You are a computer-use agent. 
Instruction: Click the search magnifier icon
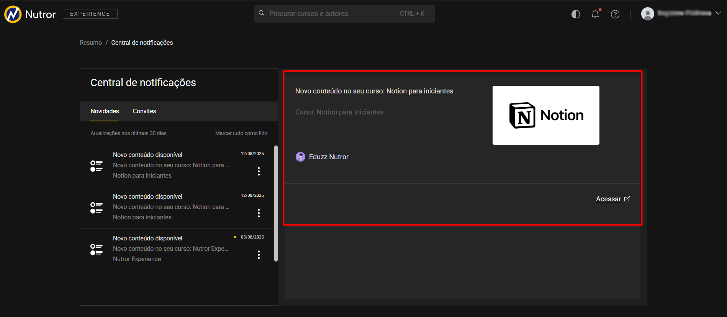262,13
